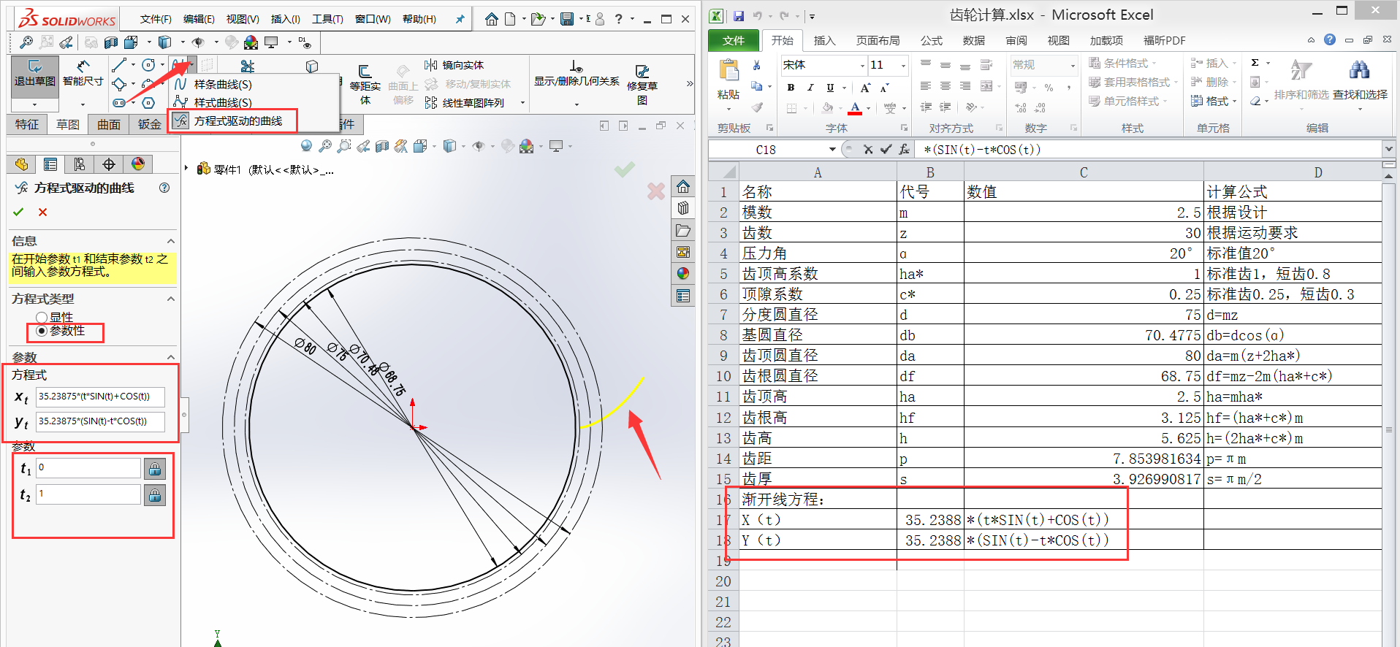The image size is (1400, 647).
Task: Toggle Excel center alignment
Action: coord(946,86)
